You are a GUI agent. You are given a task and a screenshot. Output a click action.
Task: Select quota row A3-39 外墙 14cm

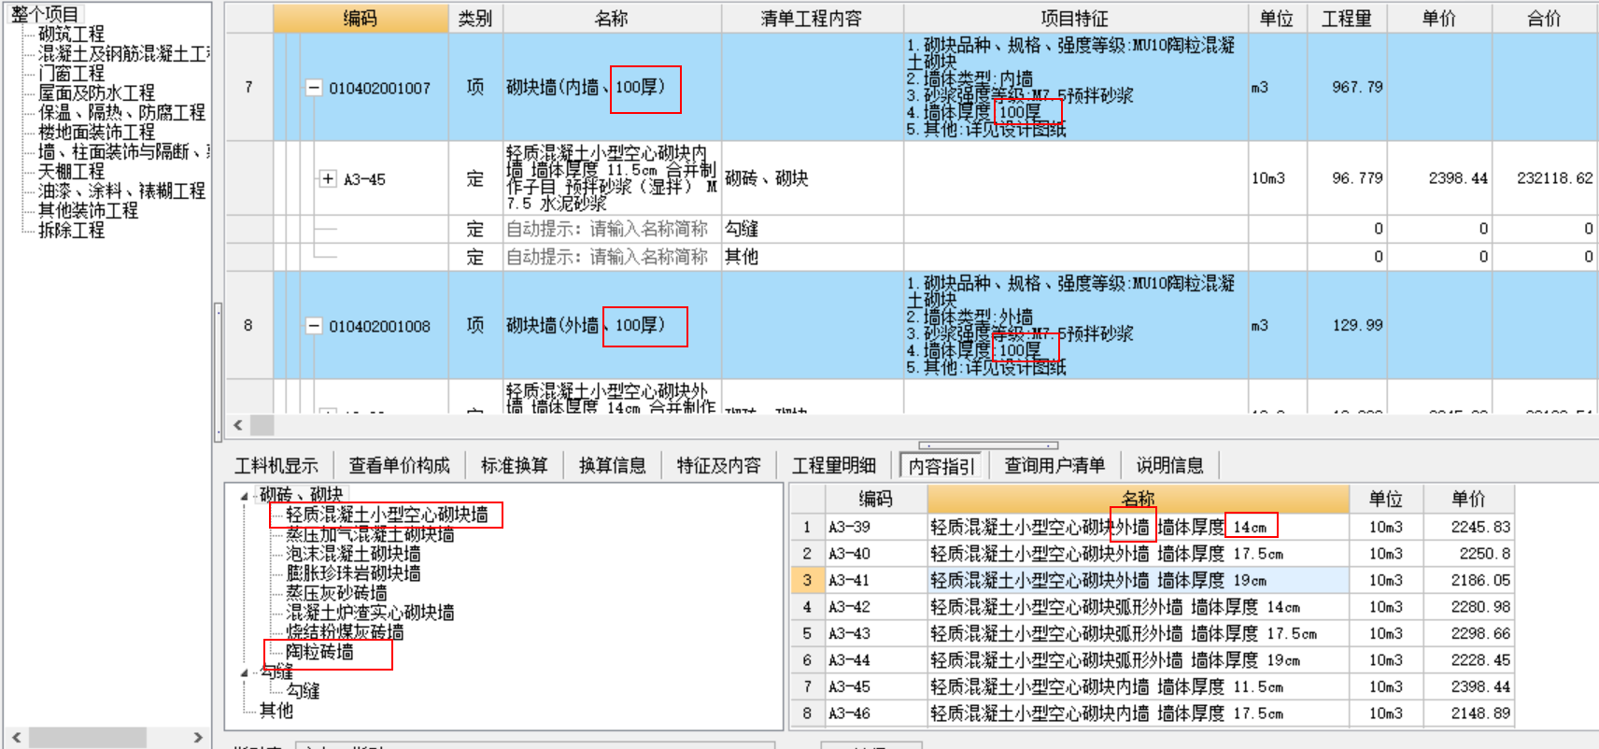click(1152, 528)
